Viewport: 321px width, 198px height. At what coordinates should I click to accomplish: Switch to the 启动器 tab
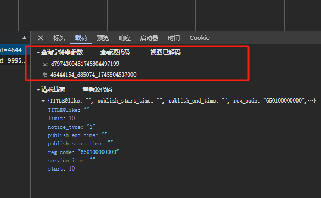coord(149,38)
